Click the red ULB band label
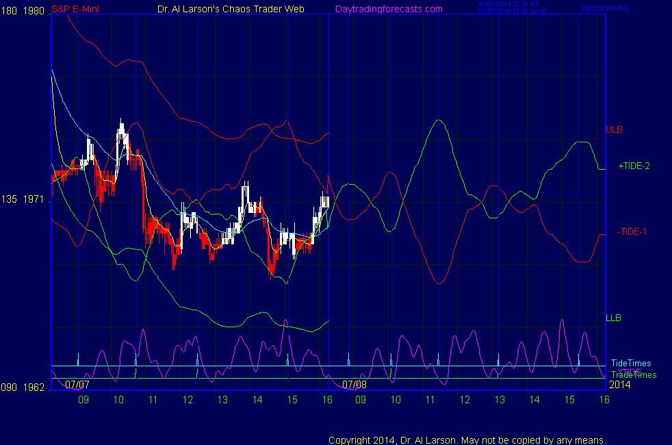Viewport: 672px width, 445px height. 614,129
